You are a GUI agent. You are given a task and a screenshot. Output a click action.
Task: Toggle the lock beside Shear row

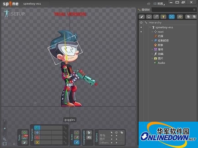[65, 142]
